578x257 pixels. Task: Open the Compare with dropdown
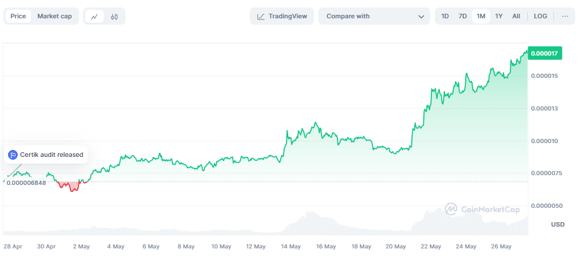[x=373, y=16]
